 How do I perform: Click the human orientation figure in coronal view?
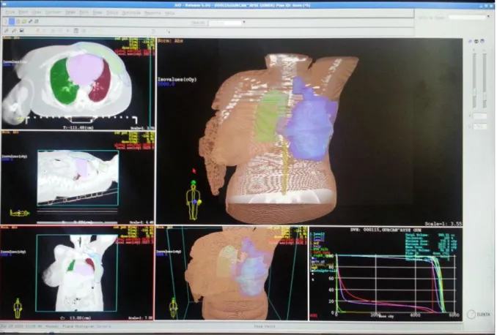coord(18,308)
